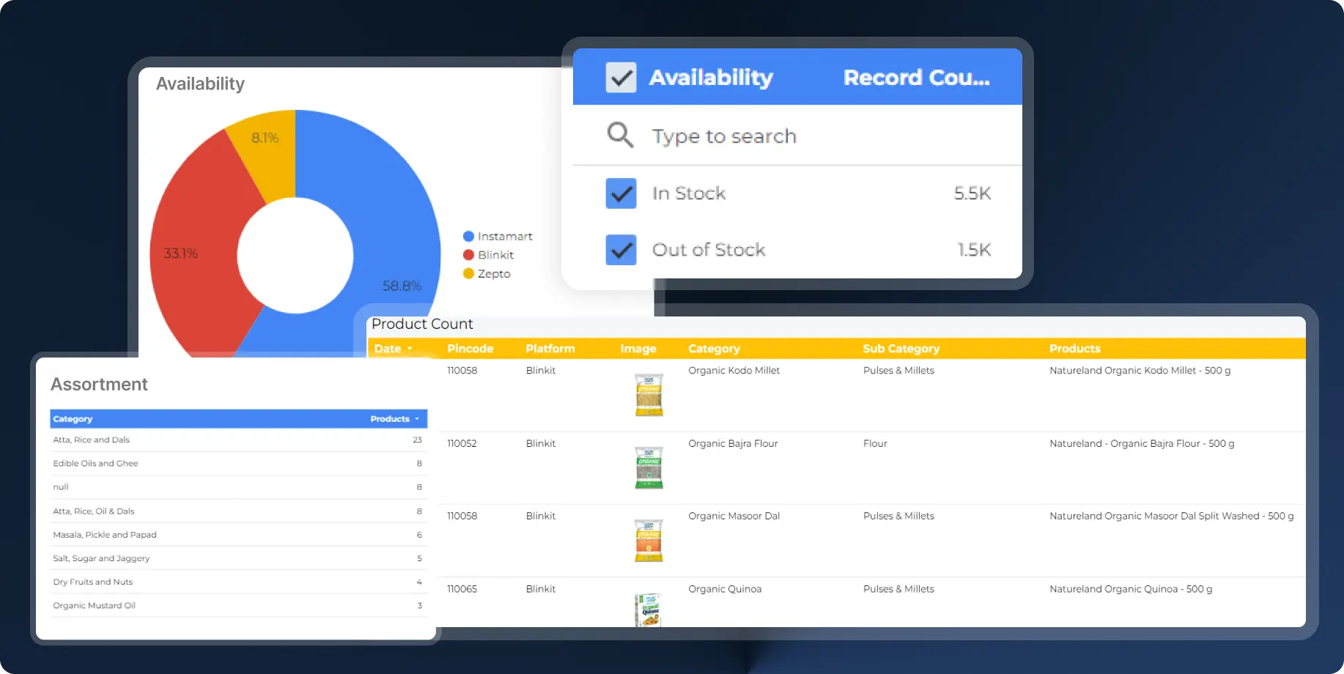The height and width of the screenshot is (674, 1344).
Task: Click Organic Quinoa category cell
Action: point(725,589)
